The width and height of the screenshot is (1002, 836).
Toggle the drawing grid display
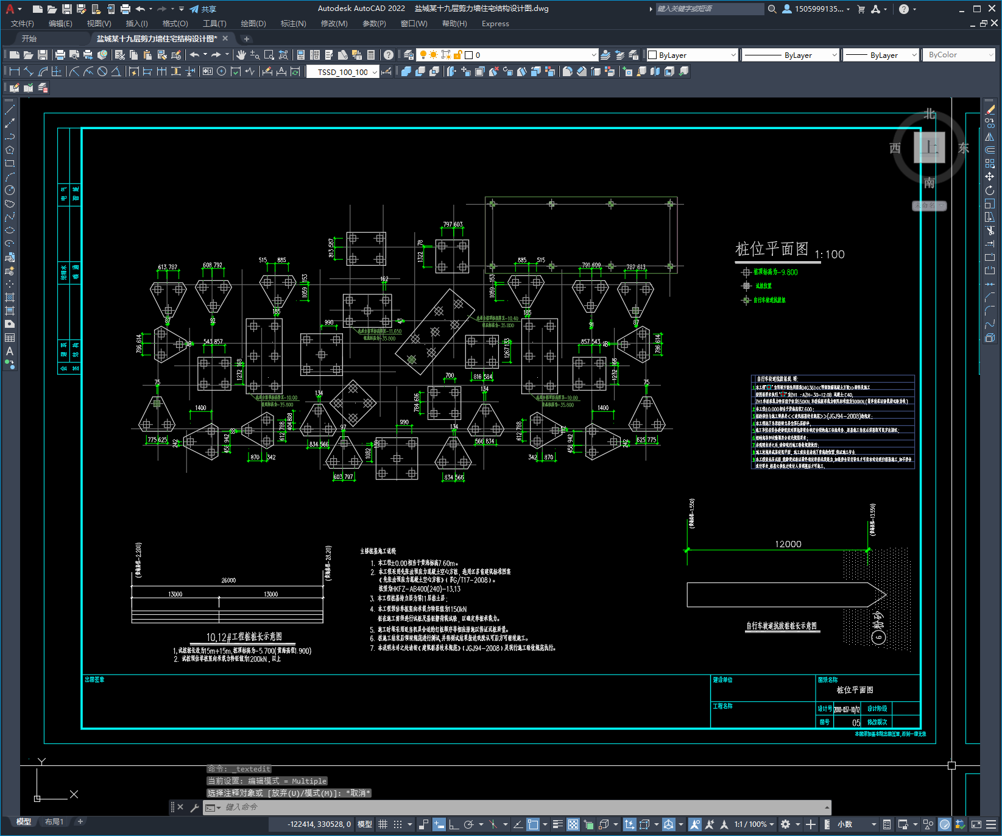tap(383, 824)
